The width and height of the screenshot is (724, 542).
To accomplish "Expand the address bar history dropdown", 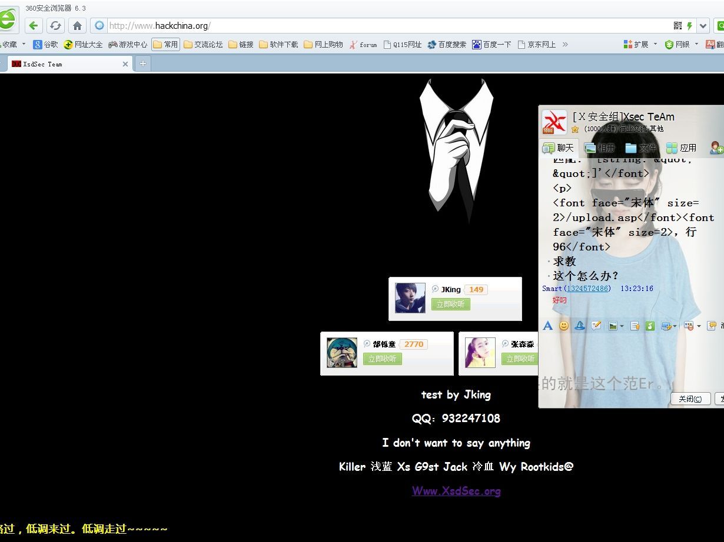I will pos(703,26).
